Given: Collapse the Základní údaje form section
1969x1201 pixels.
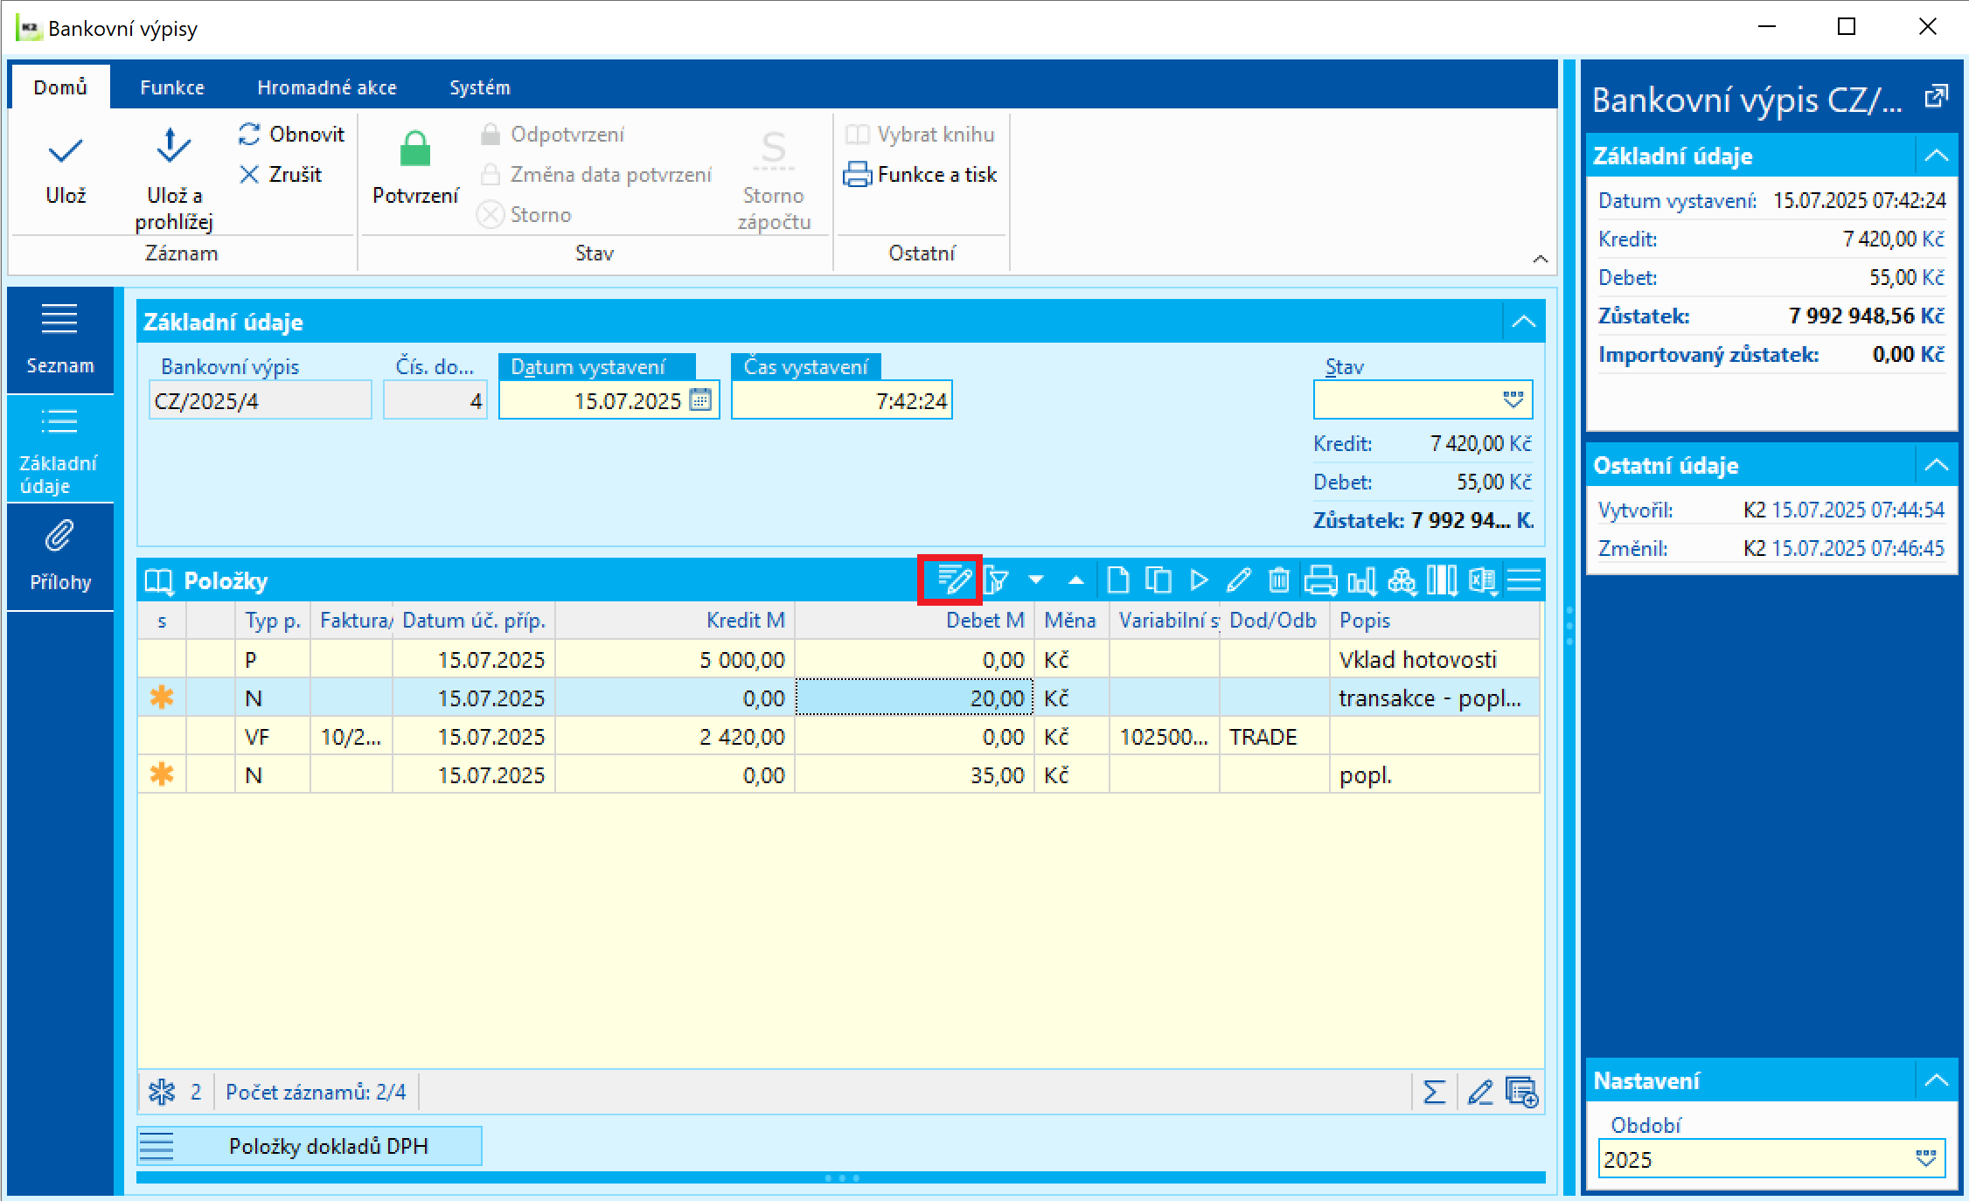Looking at the screenshot, I should (1523, 322).
